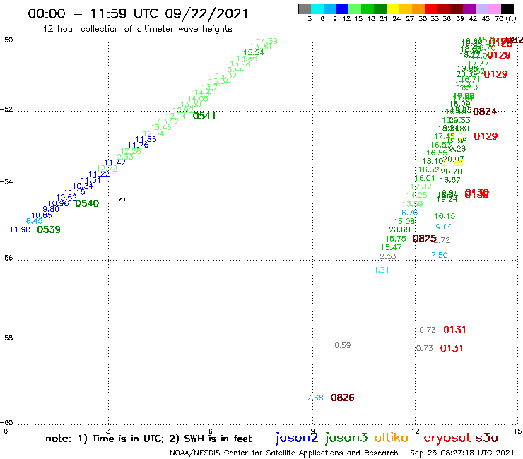Click the 0540 pass time label
The height and width of the screenshot is (459, 523).
(87, 203)
